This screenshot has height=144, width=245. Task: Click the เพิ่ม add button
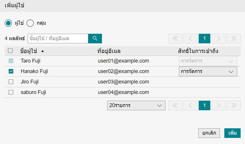(x=232, y=133)
